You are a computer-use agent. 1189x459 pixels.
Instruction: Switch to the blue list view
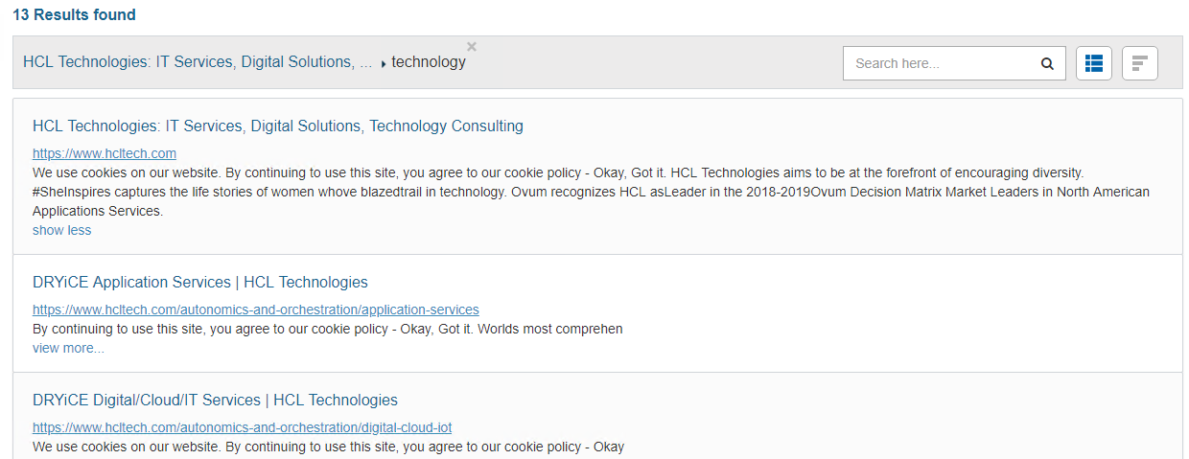pyautogui.click(x=1094, y=63)
